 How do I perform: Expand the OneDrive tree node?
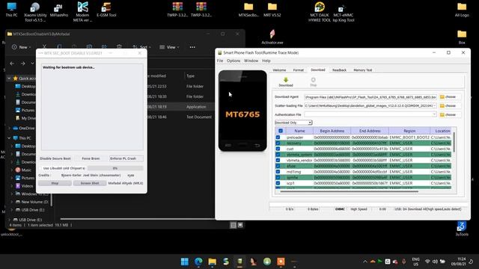tap(9, 128)
